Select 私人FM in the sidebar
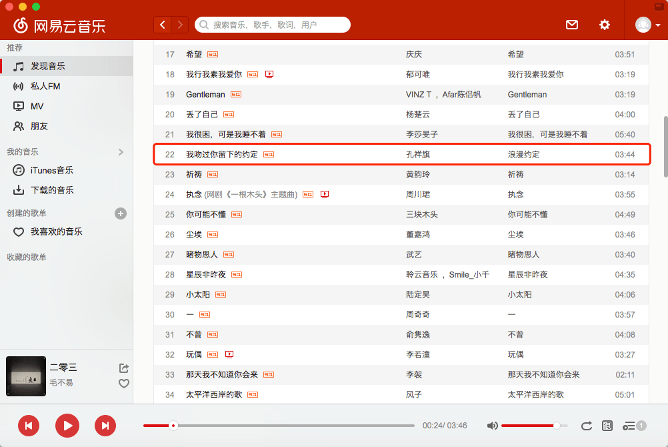 (45, 86)
